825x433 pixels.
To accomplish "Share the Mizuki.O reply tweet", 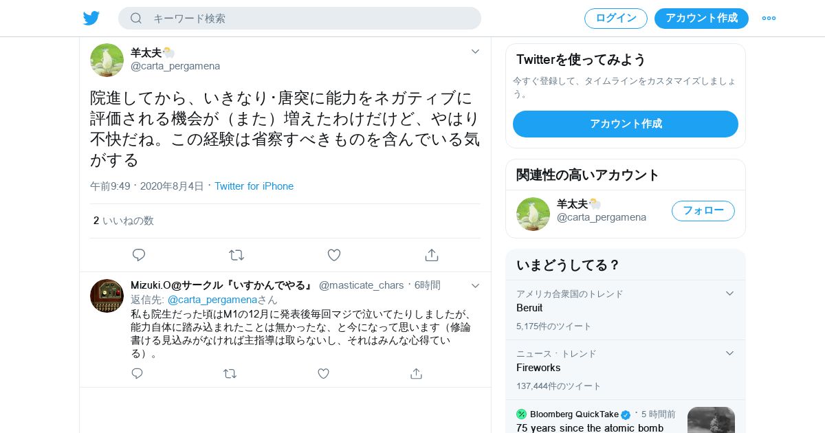I will point(416,373).
